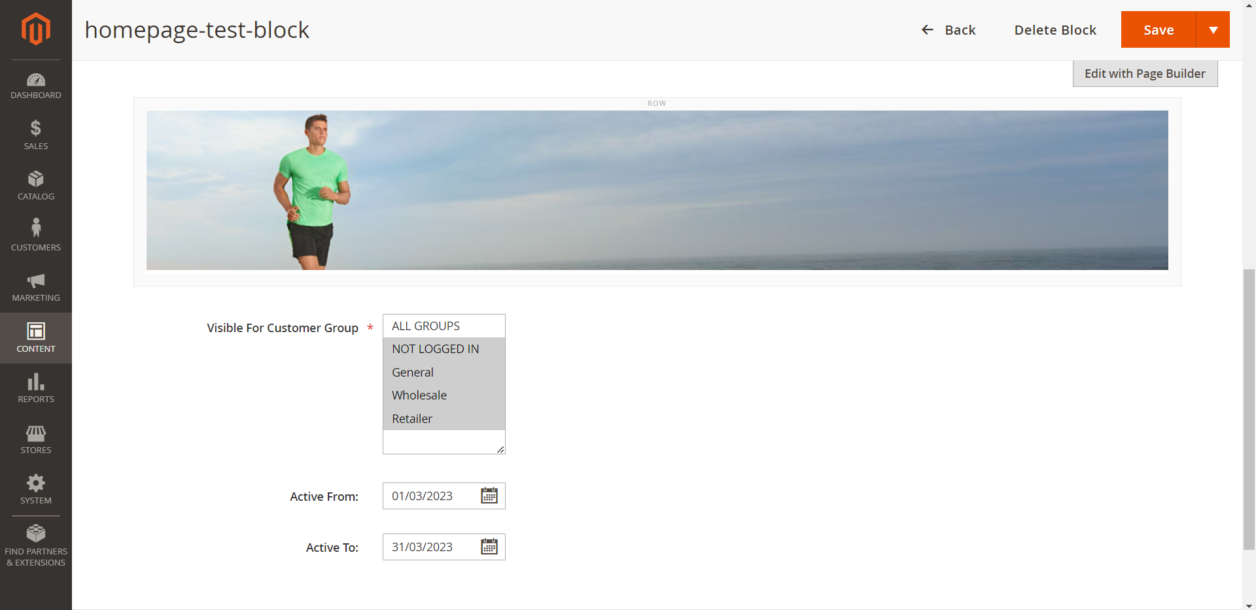Open System settings from the sidebar
The image size is (1256, 610).
pos(36,489)
